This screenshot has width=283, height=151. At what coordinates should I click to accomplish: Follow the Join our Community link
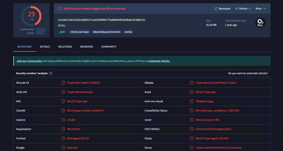(29, 61)
